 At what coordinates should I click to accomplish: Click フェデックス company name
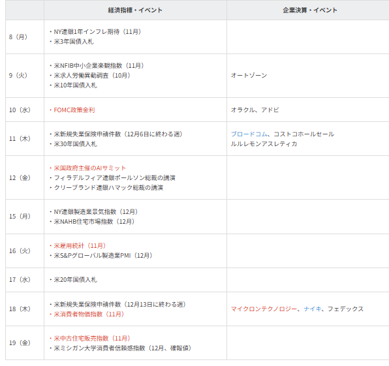(x=345, y=309)
